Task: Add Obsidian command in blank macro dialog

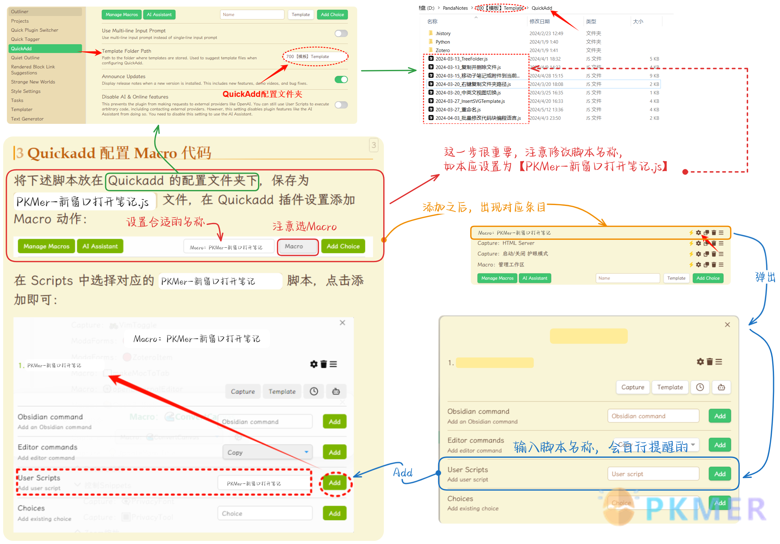Action: pyautogui.click(x=719, y=416)
